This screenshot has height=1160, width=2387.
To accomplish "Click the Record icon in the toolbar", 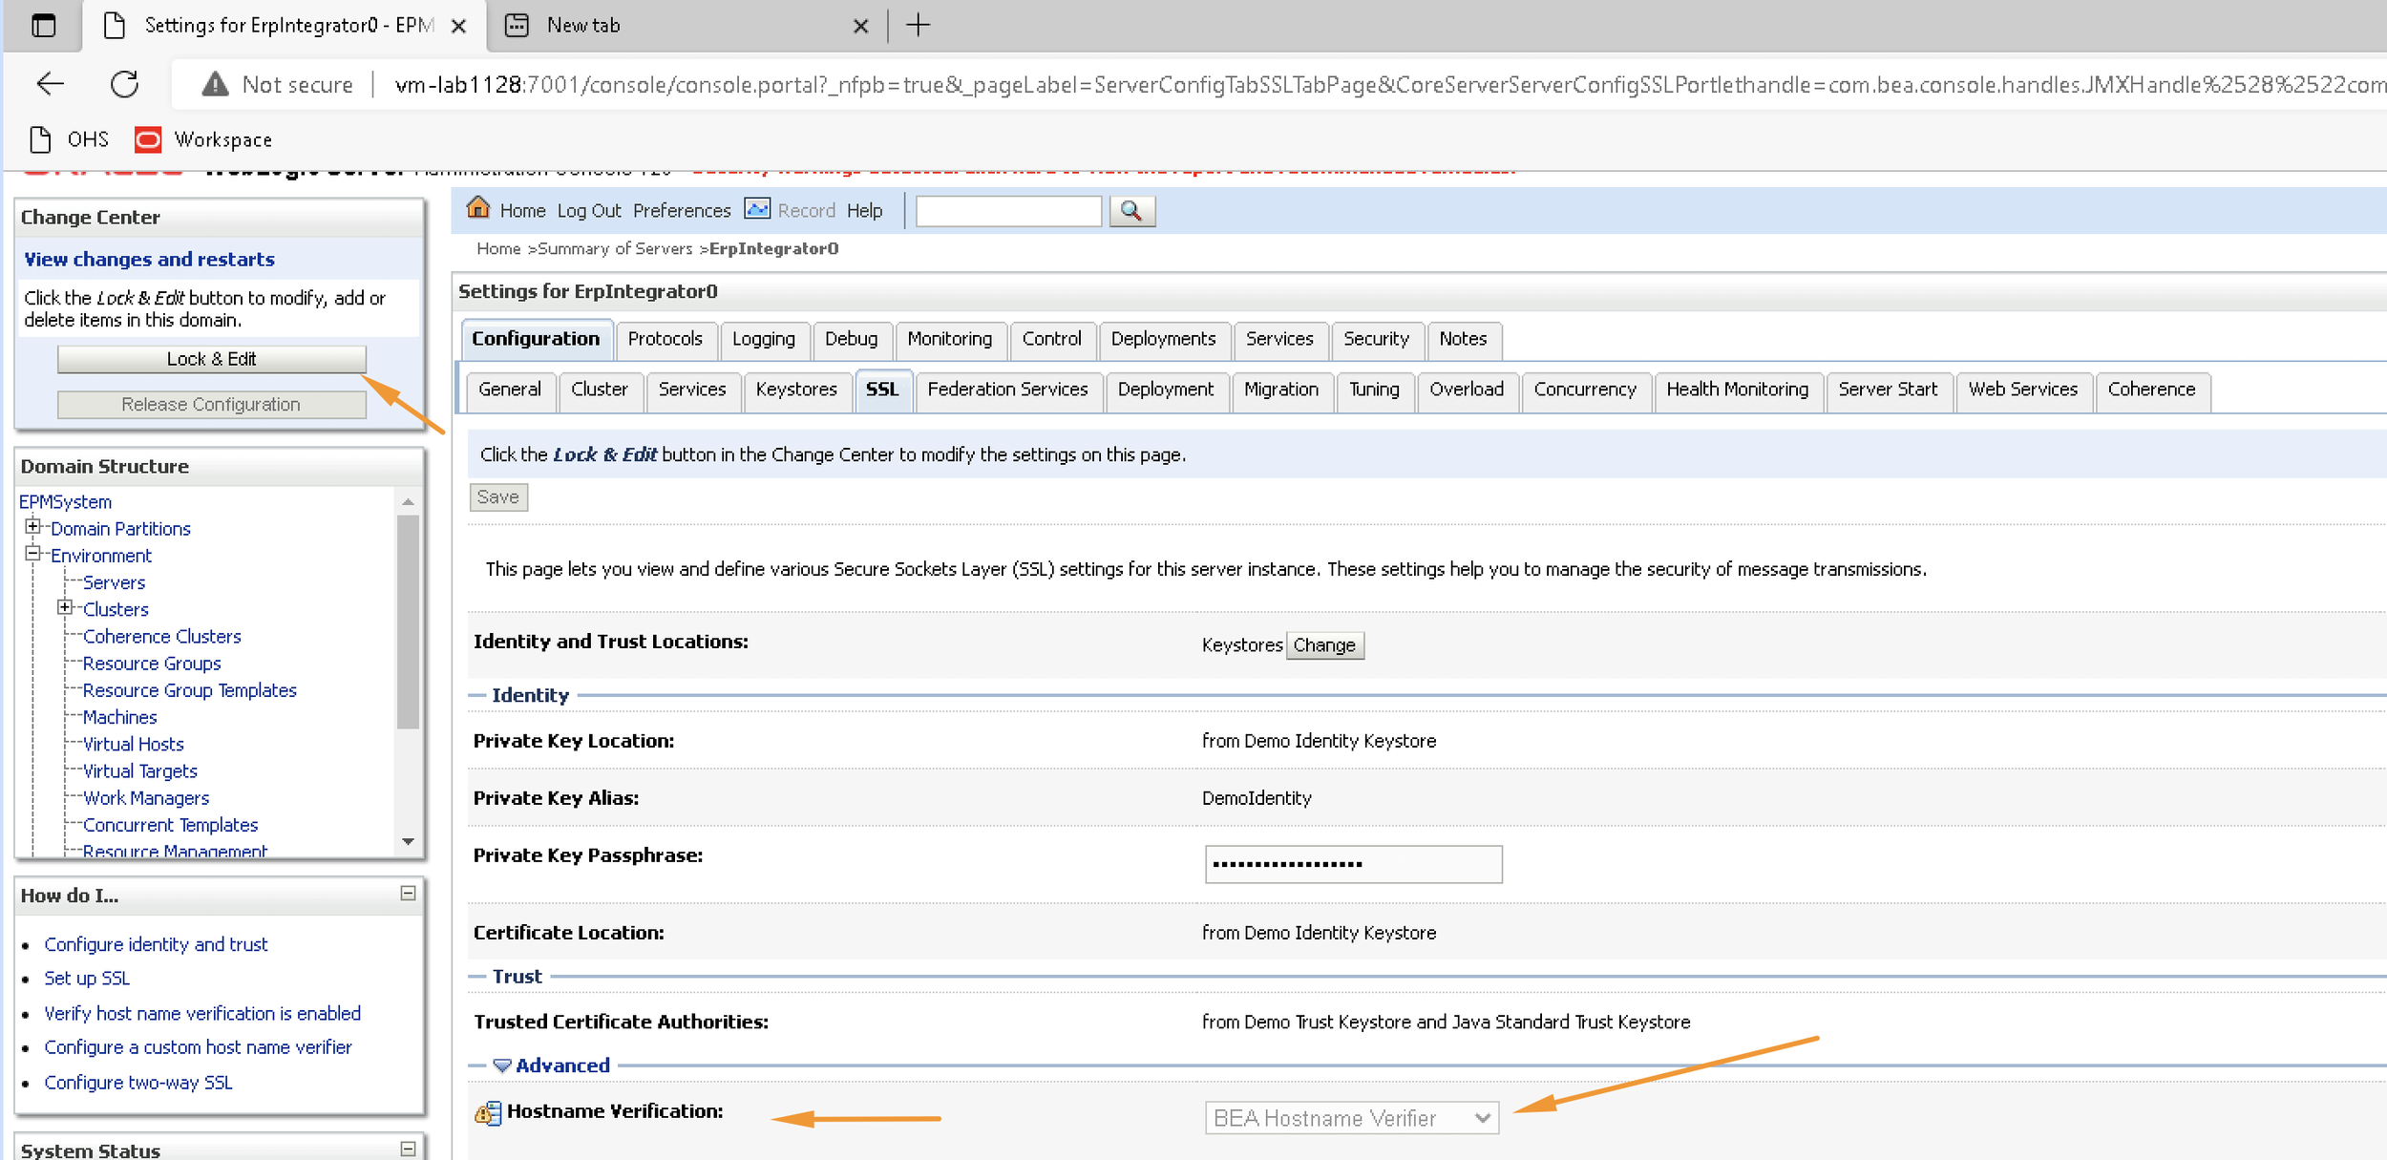I will pos(757,209).
